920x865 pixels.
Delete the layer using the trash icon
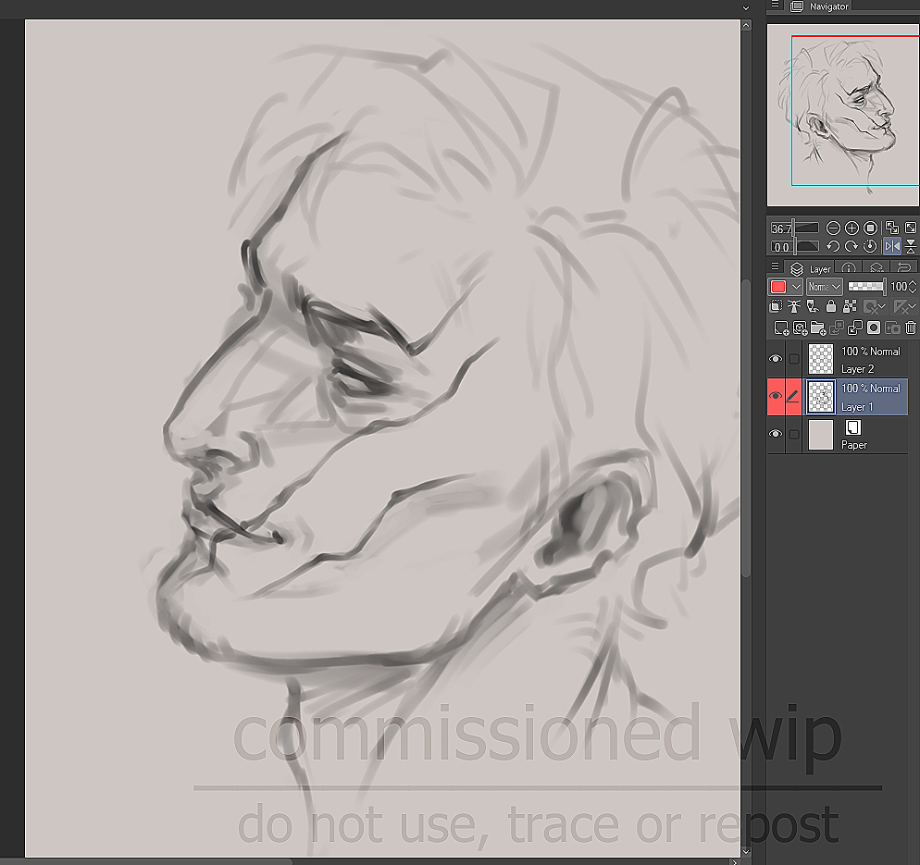[x=911, y=327]
